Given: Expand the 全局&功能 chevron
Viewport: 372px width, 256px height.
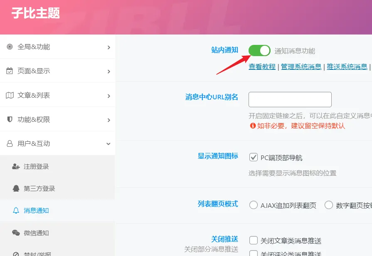Looking at the screenshot, I should coord(108,47).
